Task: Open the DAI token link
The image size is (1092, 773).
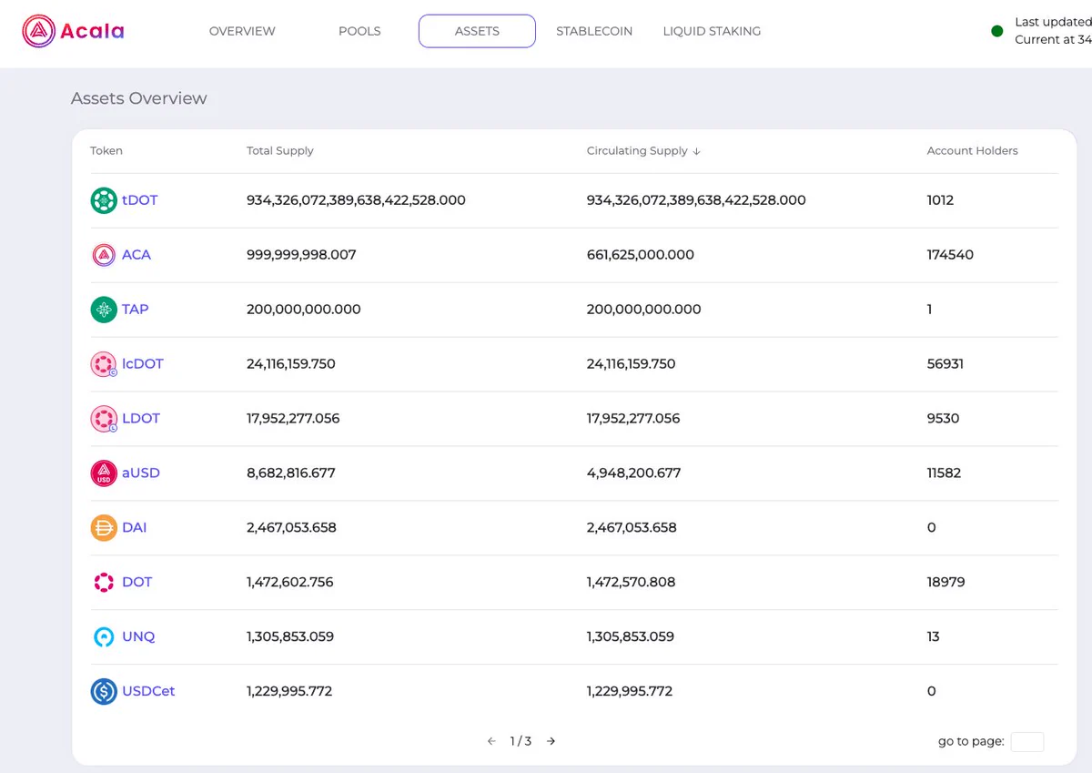Action: [135, 528]
